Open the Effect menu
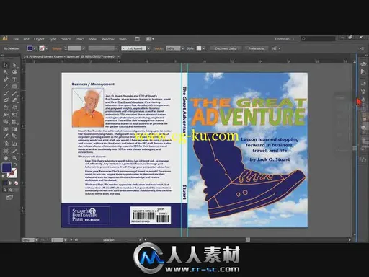 click(80, 39)
